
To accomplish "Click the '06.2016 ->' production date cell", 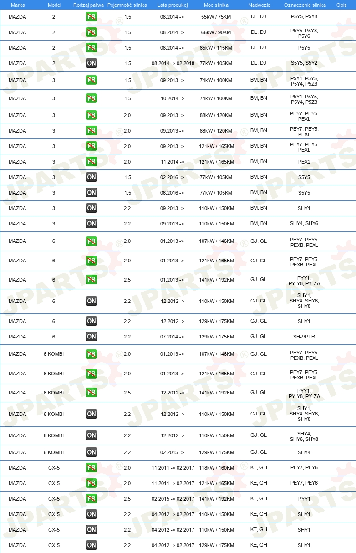I will tap(173, 193).
